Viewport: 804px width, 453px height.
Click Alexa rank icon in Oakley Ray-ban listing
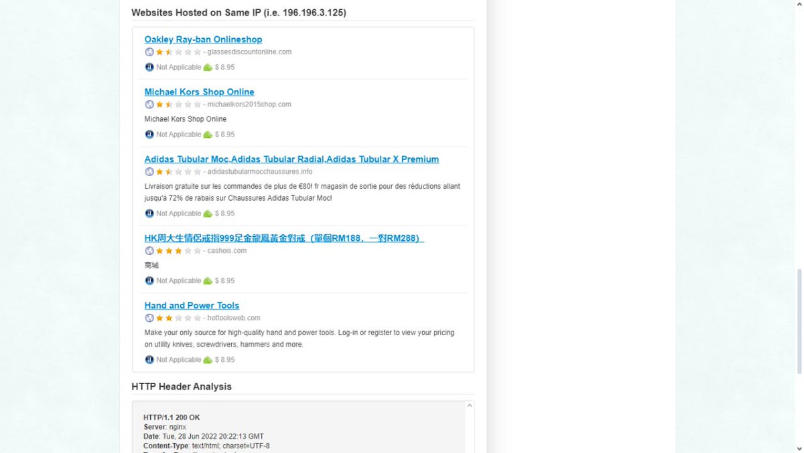click(149, 67)
